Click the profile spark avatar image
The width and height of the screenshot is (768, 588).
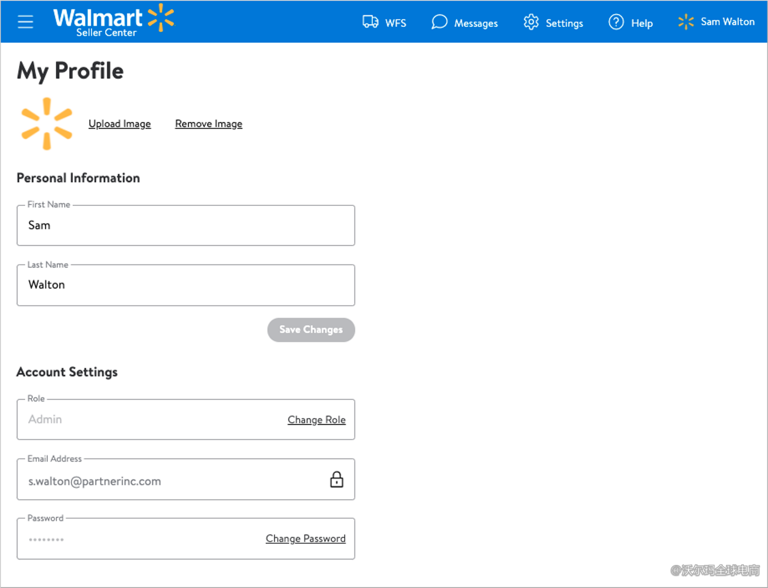coord(47,124)
